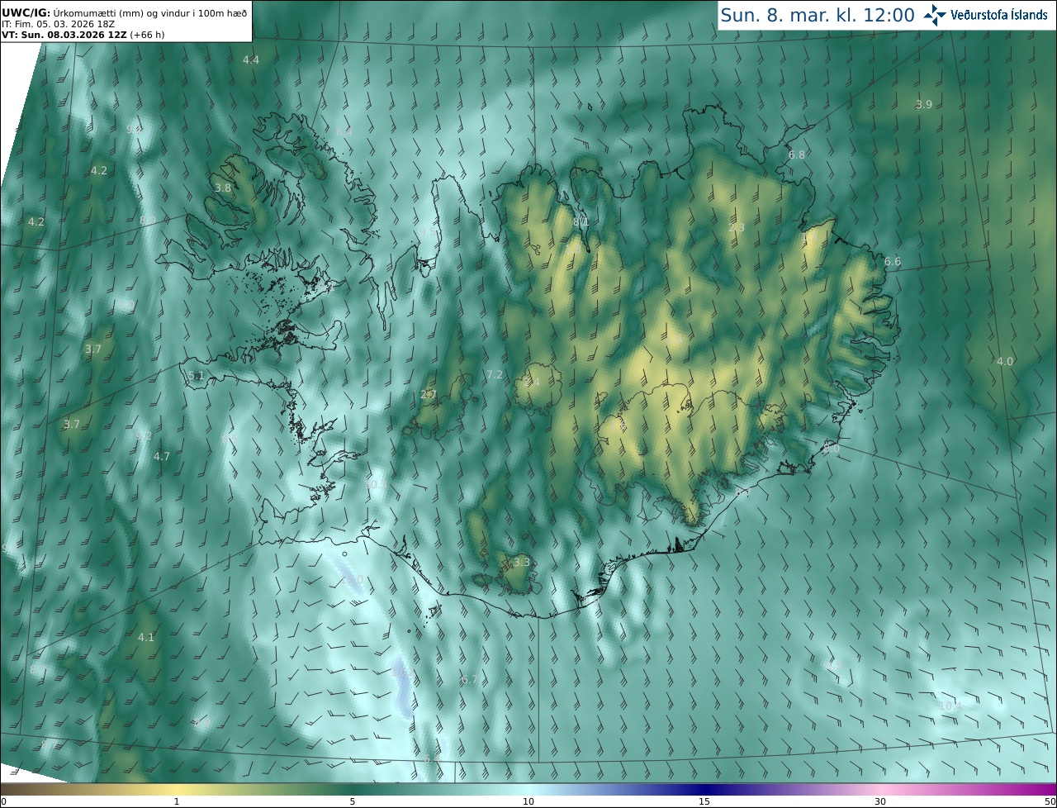Click the colorbar tick label '10'
The height and width of the screenshot is (808, 1057).
point(528,802)
